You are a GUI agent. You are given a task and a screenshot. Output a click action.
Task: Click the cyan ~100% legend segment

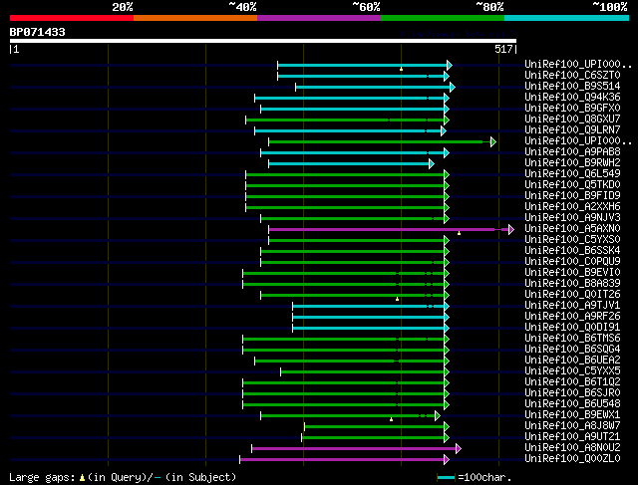pyautogui.click(x=567, y=18)
